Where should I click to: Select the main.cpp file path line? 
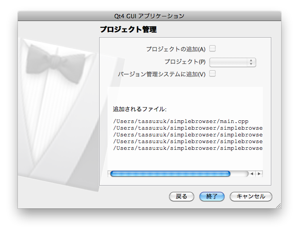pos(181,121)
